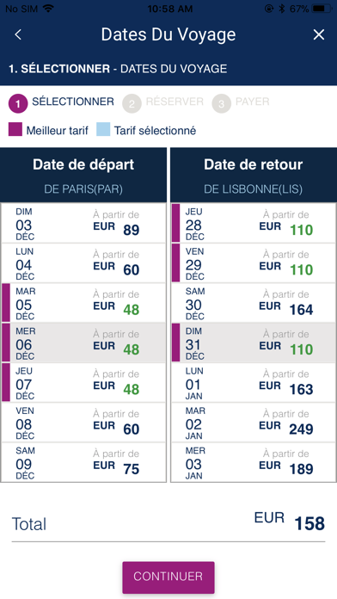Choose return date Mar 02 Jan
The image size is (337, 599).
tap(254, 422)
